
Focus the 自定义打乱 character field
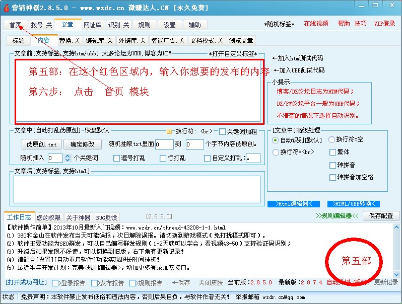253,158
